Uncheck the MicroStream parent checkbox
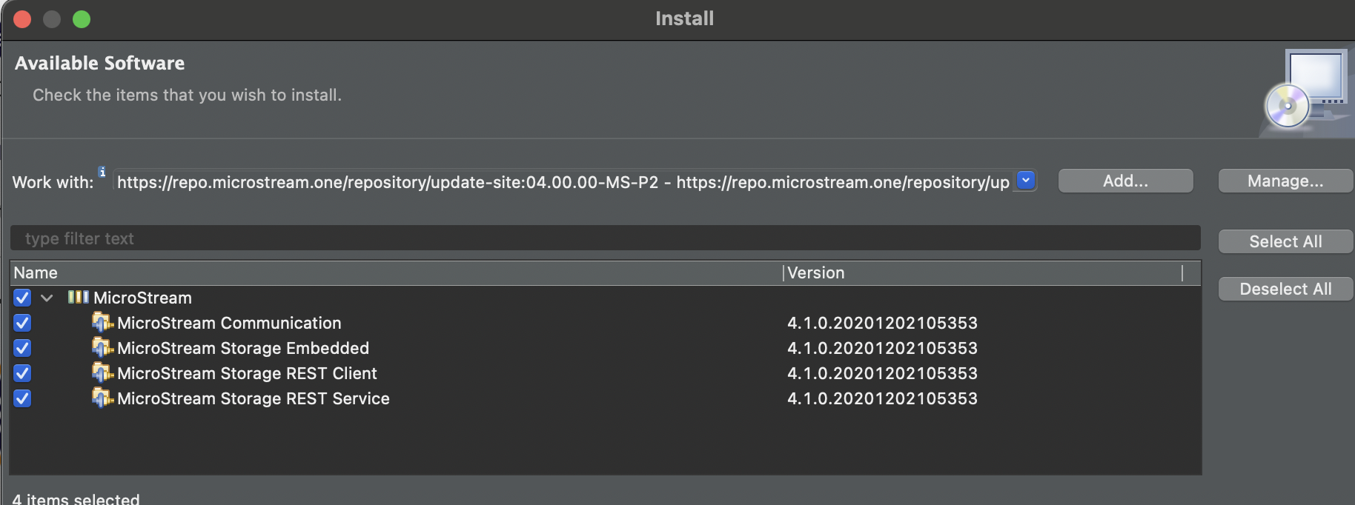This screenshot has width=1355, height=505. [x=21, y=298]
